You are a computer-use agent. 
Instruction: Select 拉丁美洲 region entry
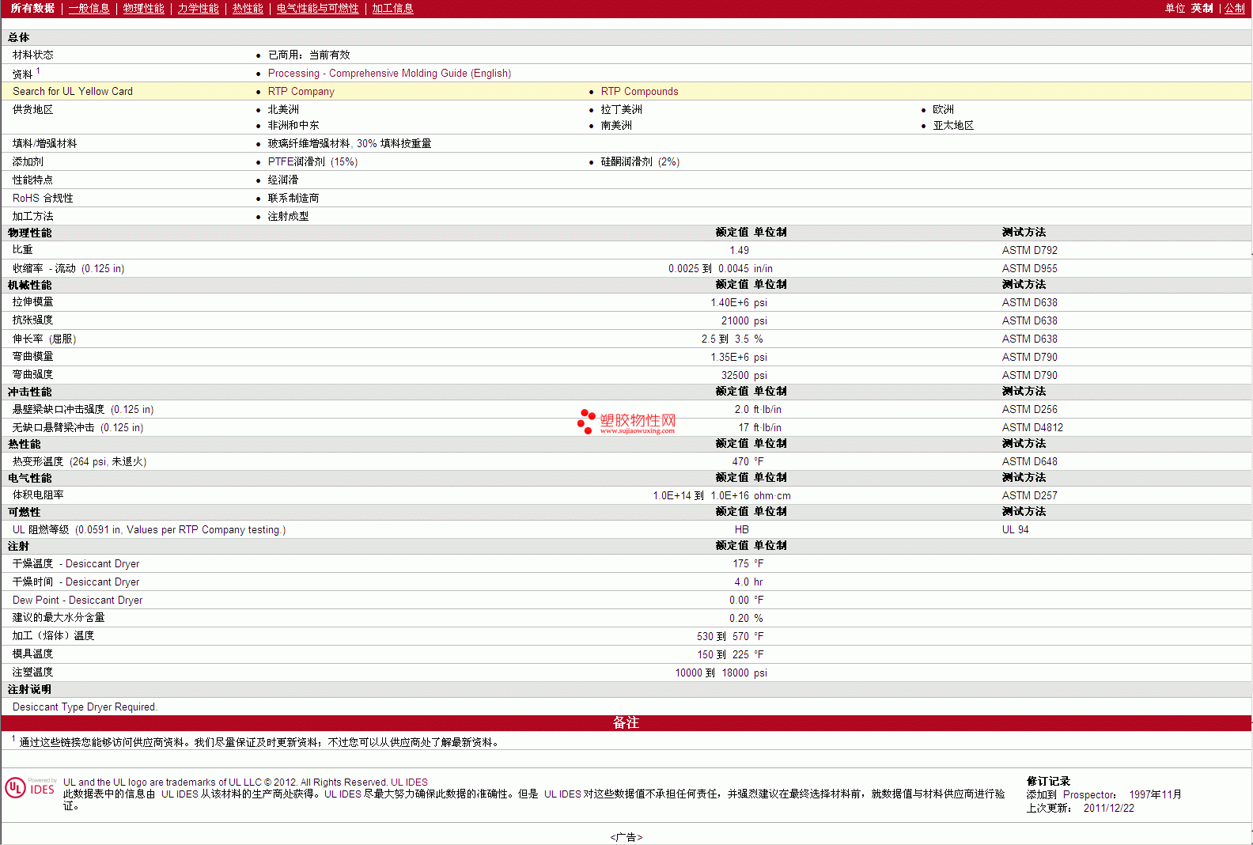(621, 109)
